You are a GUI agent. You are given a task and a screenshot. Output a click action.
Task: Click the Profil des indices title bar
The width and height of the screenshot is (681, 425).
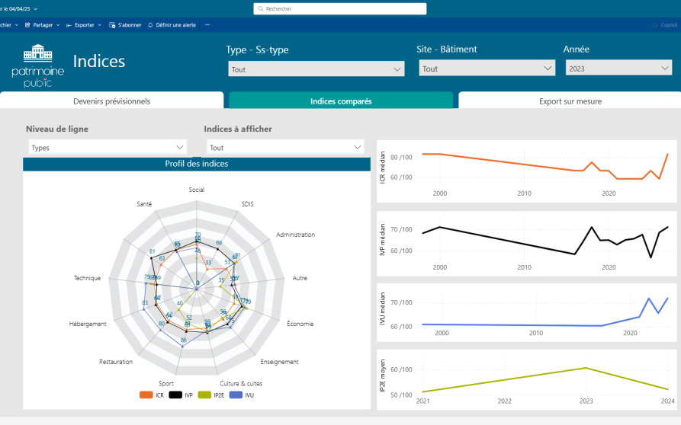pos(196,164)
